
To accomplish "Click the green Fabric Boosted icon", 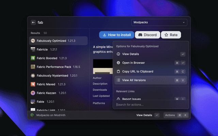I will click(x=33, y=58).
